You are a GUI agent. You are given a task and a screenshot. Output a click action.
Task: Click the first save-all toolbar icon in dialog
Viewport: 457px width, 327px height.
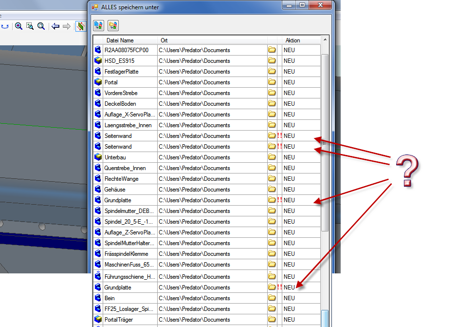[98, 26]
